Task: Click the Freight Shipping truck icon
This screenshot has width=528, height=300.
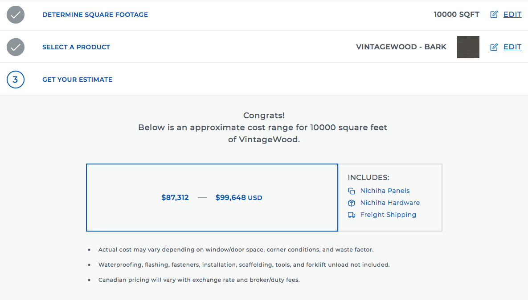Action: click(352, 215)
